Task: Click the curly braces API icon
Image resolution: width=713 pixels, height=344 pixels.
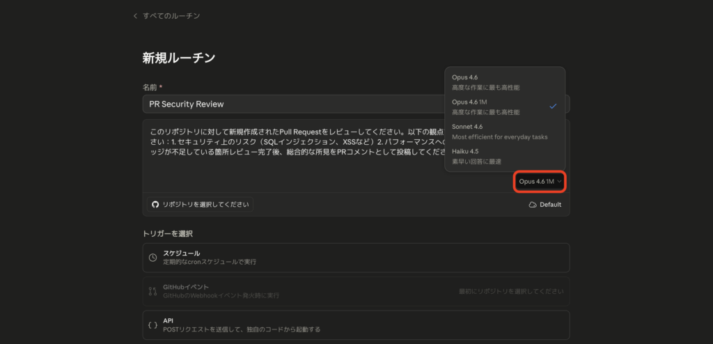Action: click(x=153, y=325)
